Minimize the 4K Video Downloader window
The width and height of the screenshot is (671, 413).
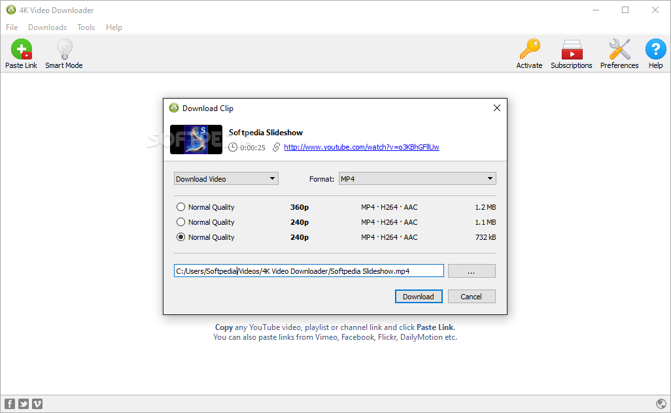[x=596, y=10]
